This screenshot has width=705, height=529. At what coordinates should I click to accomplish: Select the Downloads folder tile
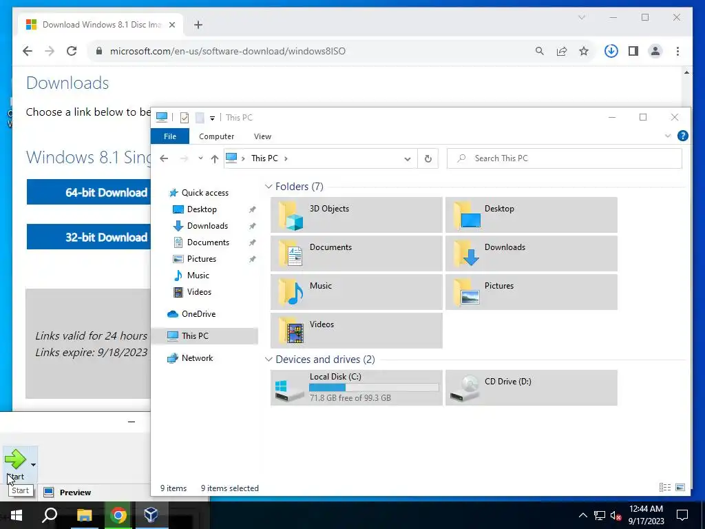point(532,253)
